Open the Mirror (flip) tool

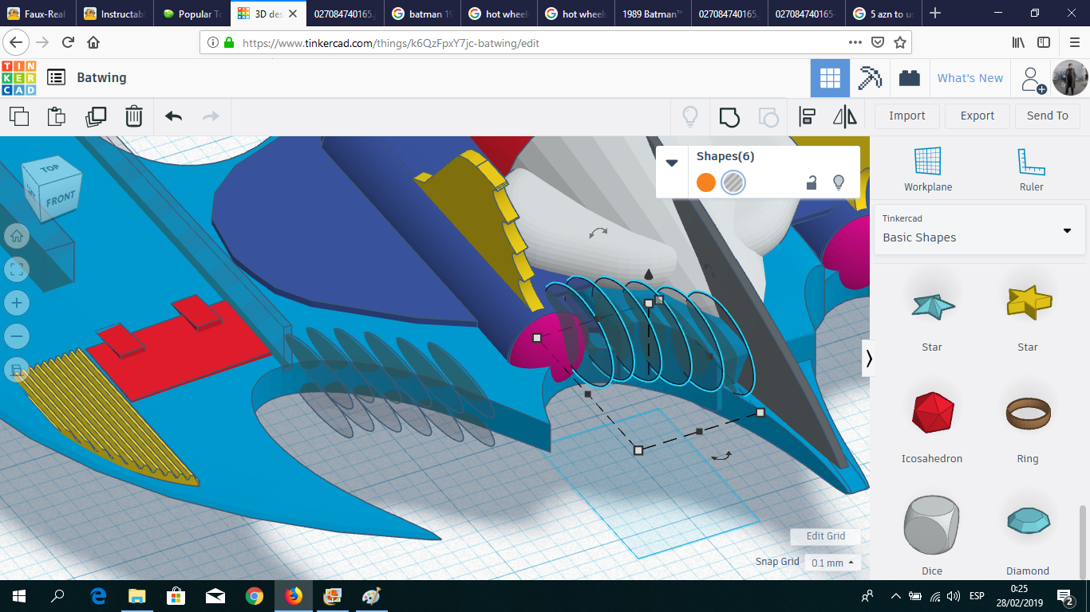pos(845,116)
